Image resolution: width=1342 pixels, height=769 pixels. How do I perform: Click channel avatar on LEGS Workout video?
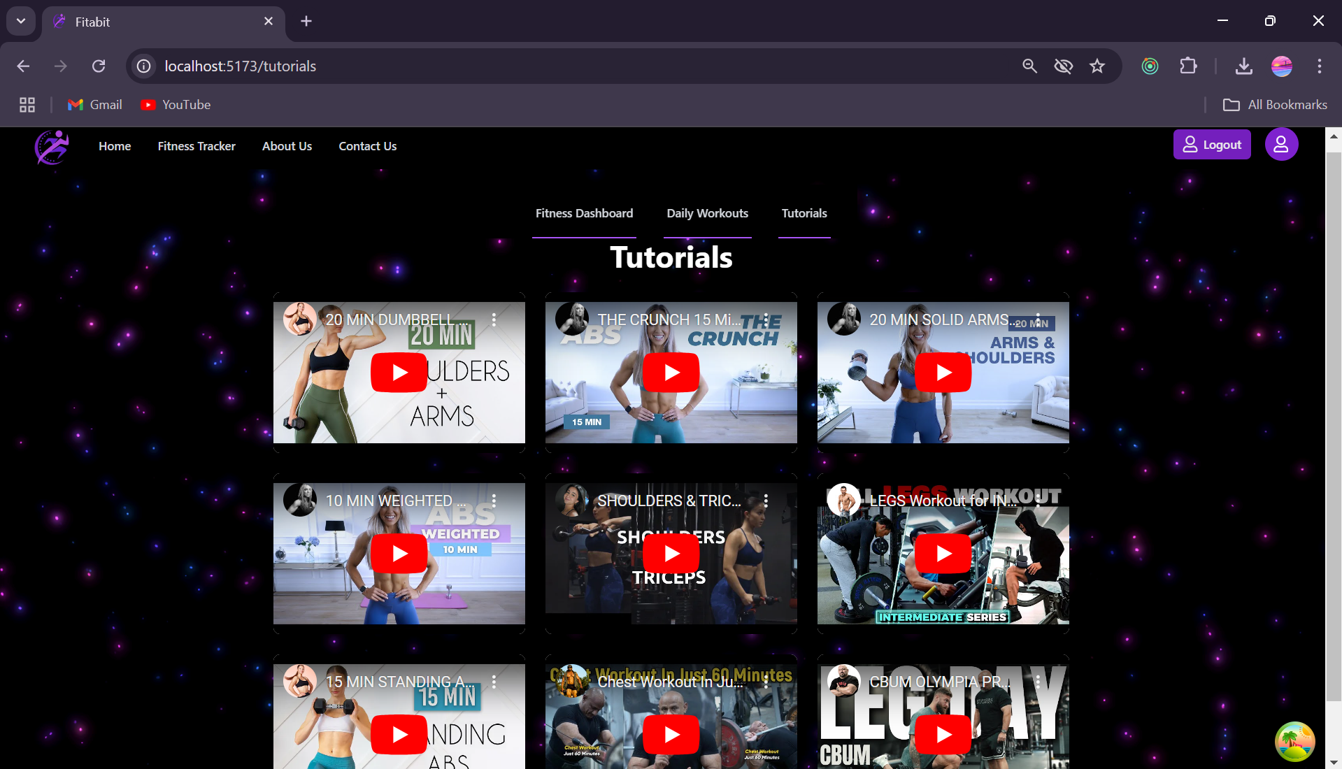(844, 501)
